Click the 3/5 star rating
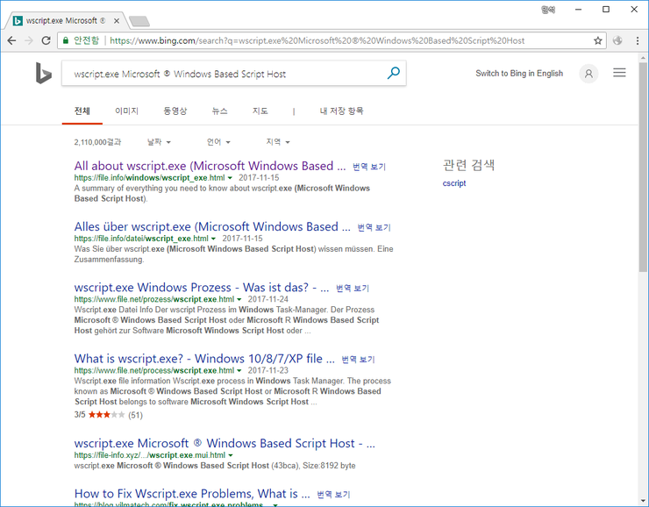649x507 pixels. click(109, 415)
